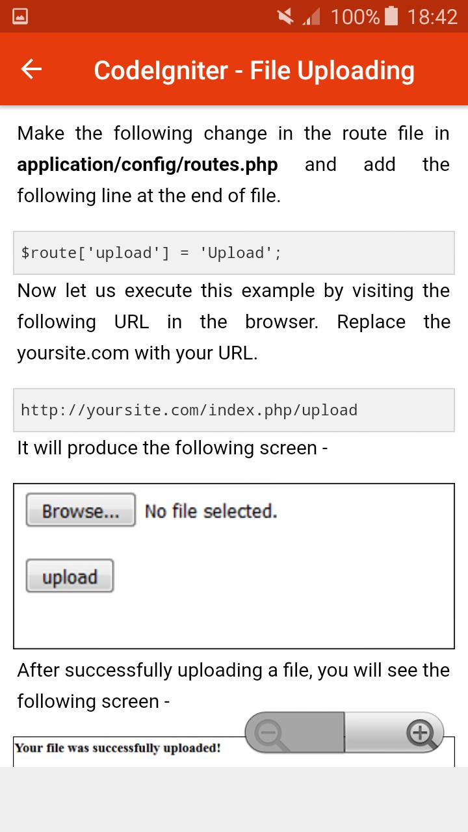468x832 pixels.
Task: Tap the zoom in magnifier button
Action: (395, 733)
